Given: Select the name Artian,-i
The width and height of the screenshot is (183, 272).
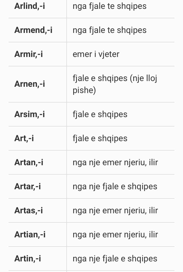Looking at the screenshot, I should tap(30, 235).
